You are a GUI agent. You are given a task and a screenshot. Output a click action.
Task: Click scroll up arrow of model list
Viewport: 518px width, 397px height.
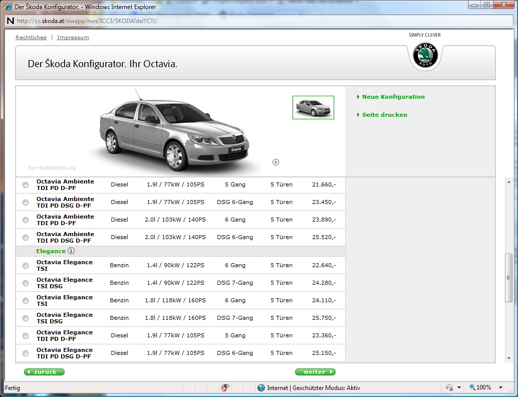click(509, 182)
